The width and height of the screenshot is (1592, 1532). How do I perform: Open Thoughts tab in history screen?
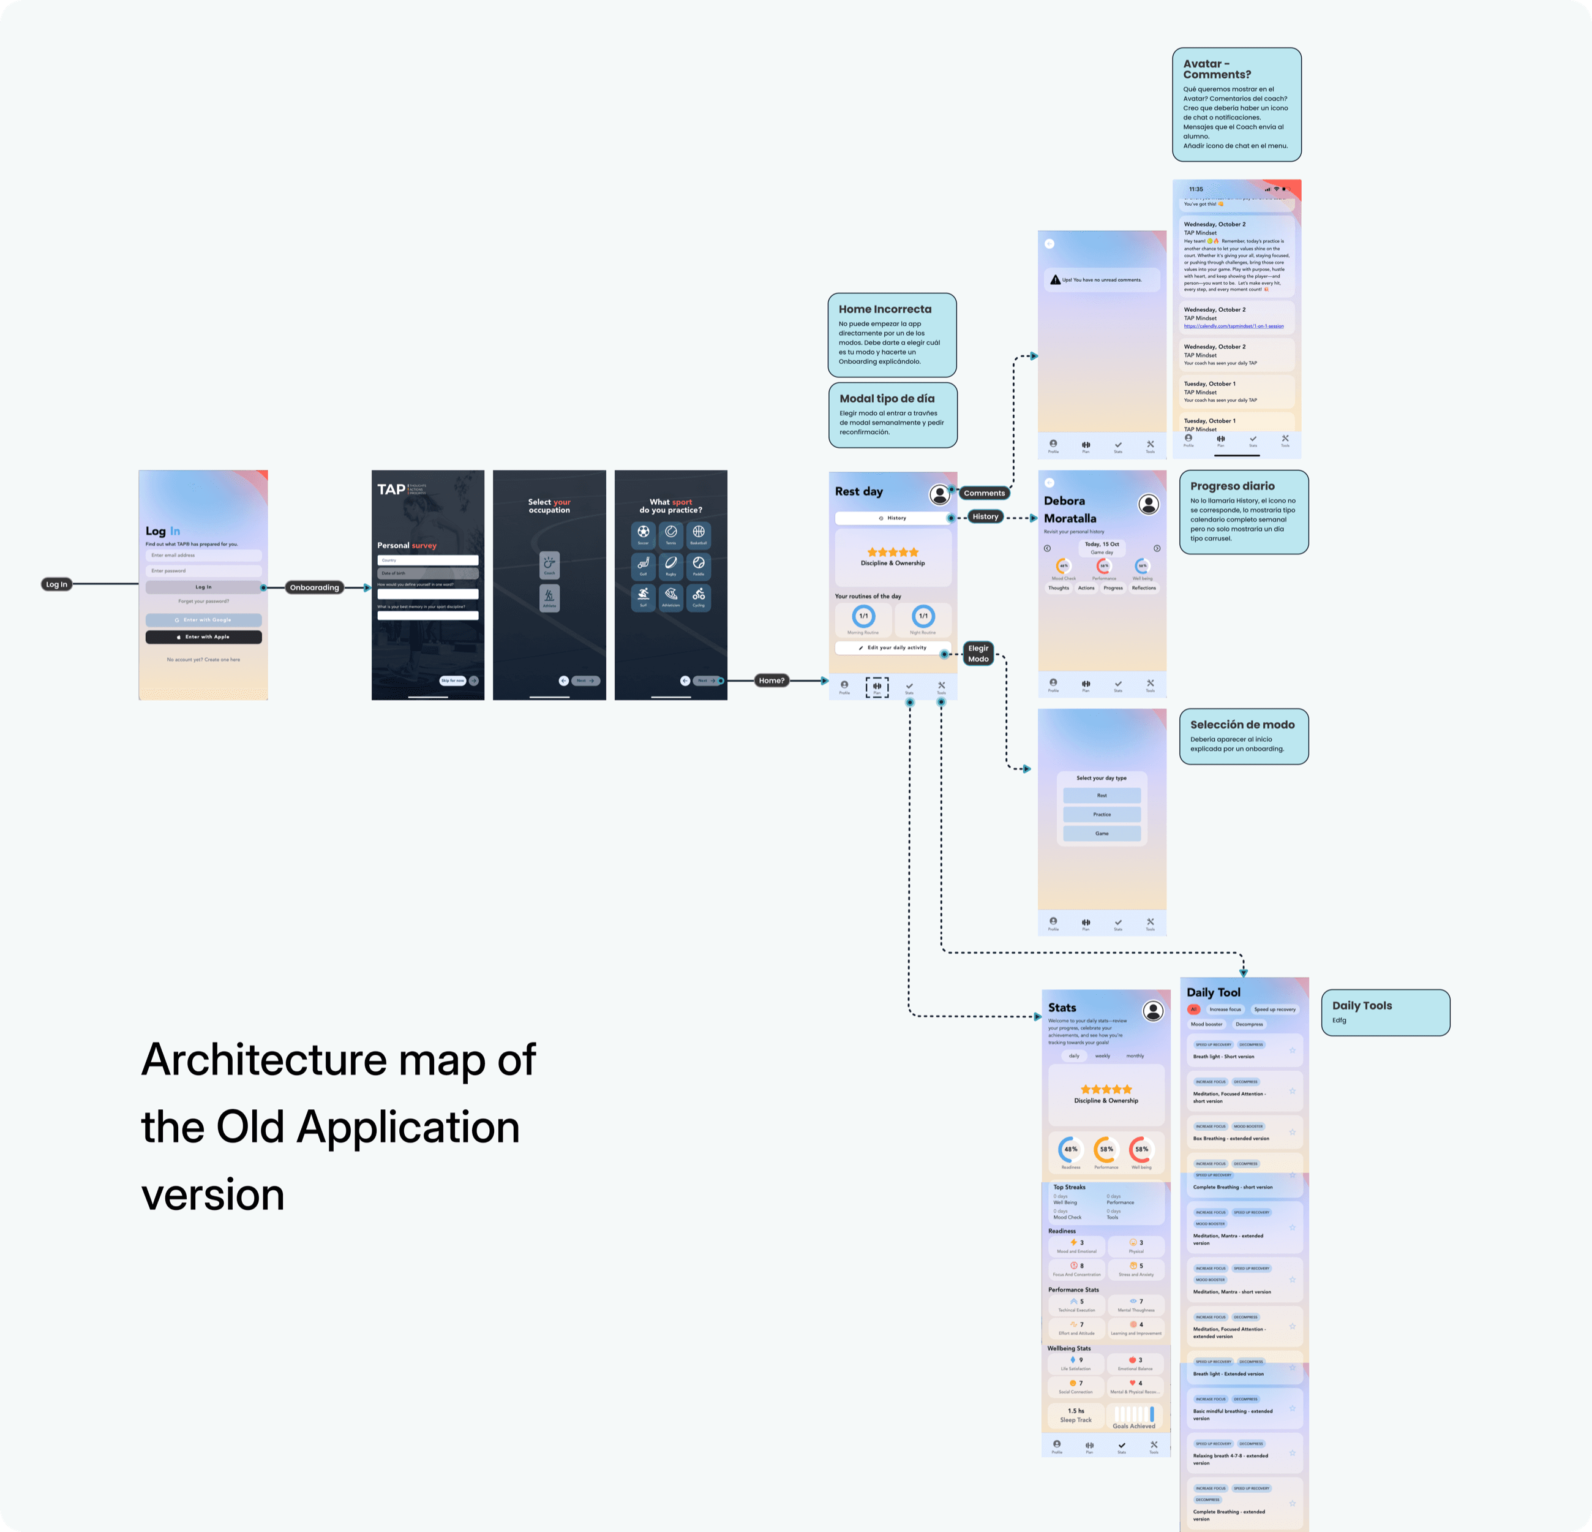pos(1059,587)
